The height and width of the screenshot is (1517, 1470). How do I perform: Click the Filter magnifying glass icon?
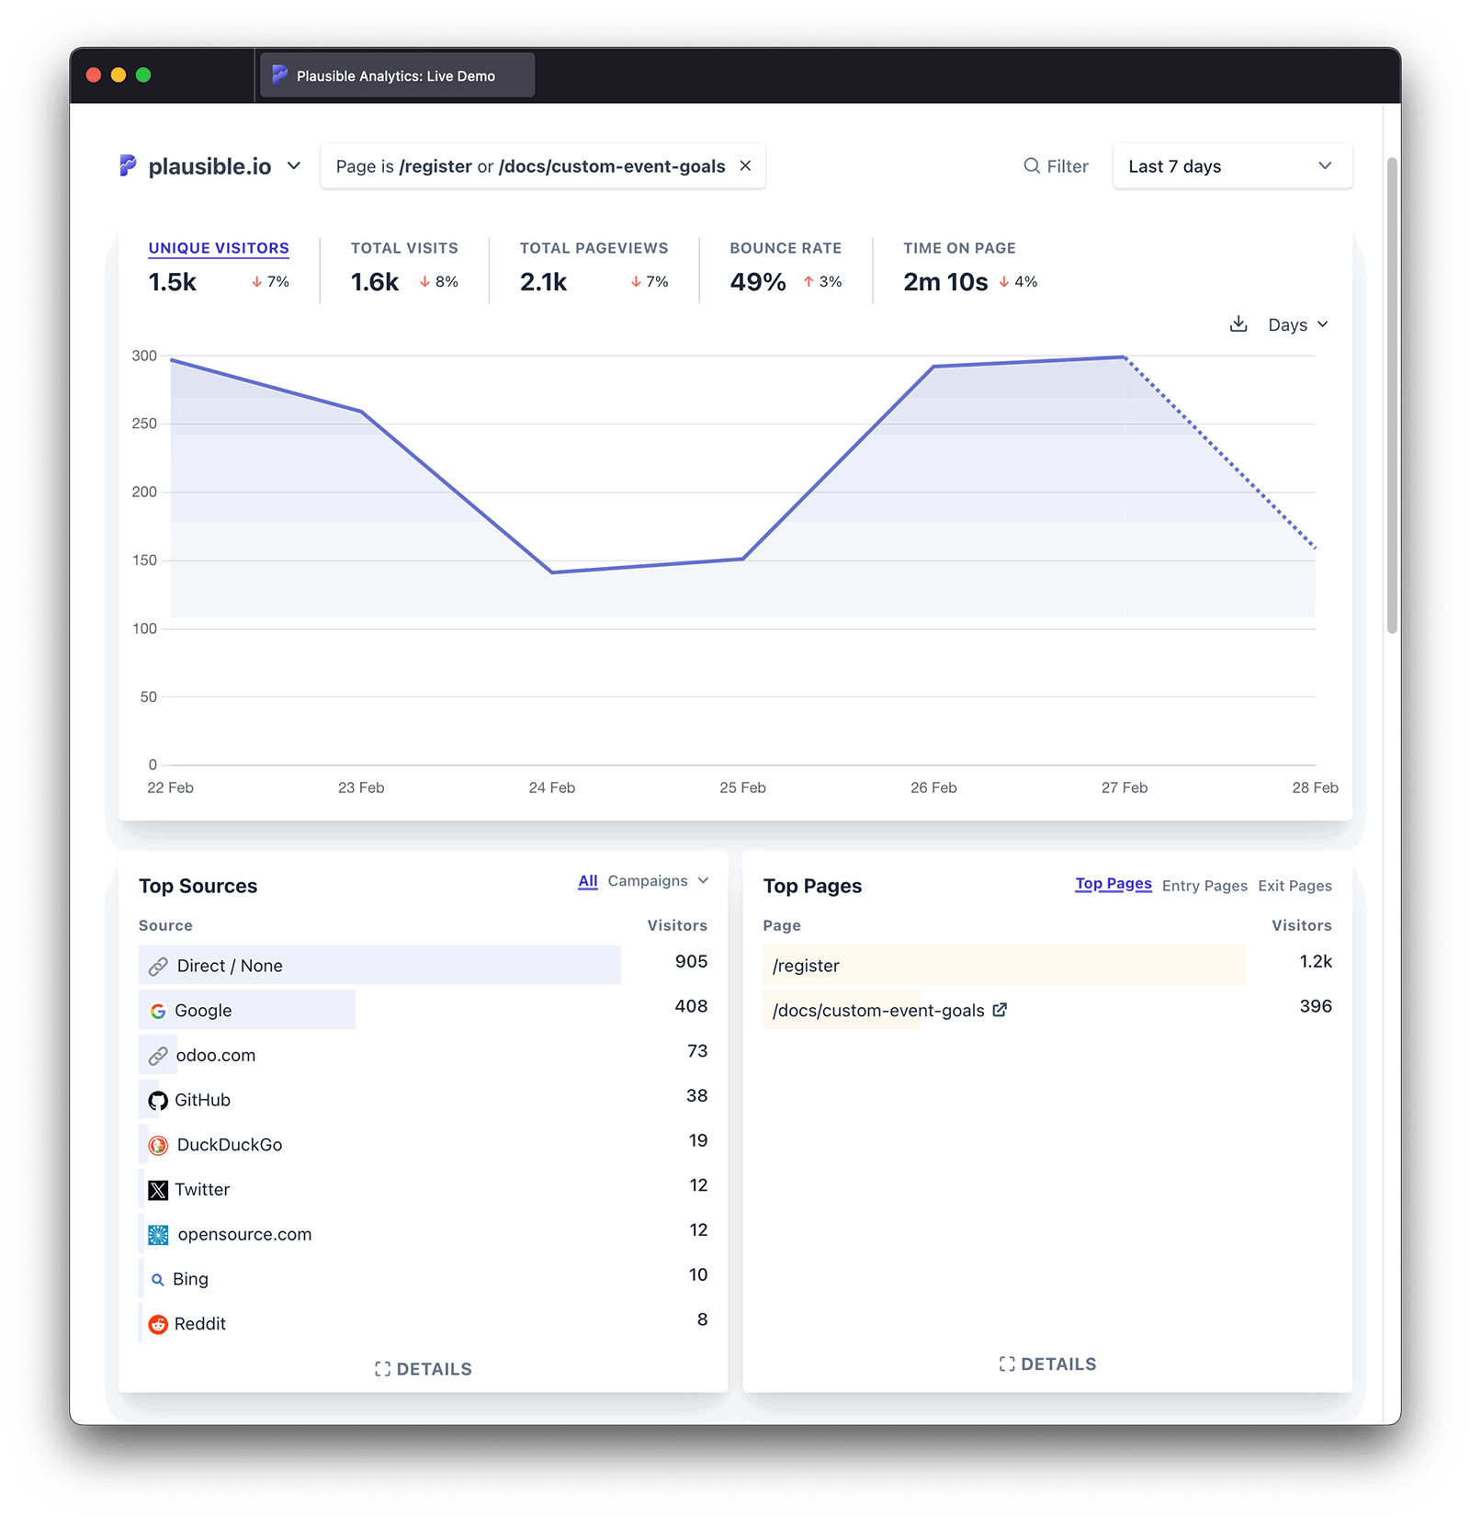pos(1031,165)
